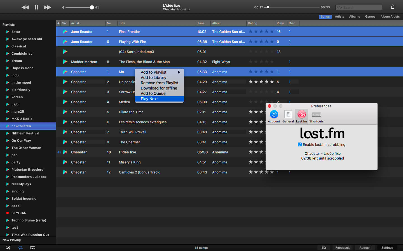Select Canticles 2 (Bonus Track) track
This screenshot has width=403, height=251.
click(229, 172)
